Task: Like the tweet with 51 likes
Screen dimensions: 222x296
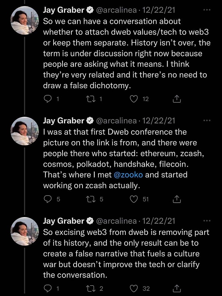Action: [134, 199]
